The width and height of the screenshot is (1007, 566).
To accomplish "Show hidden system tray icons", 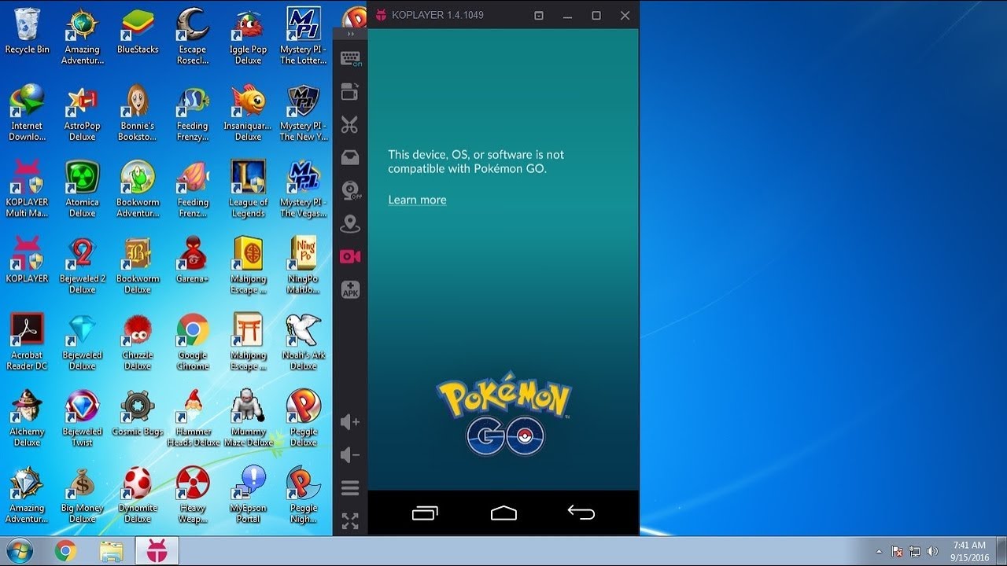I will [879, 552].
